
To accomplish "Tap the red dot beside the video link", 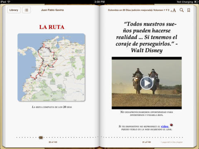I will click(x=171, y=125).
